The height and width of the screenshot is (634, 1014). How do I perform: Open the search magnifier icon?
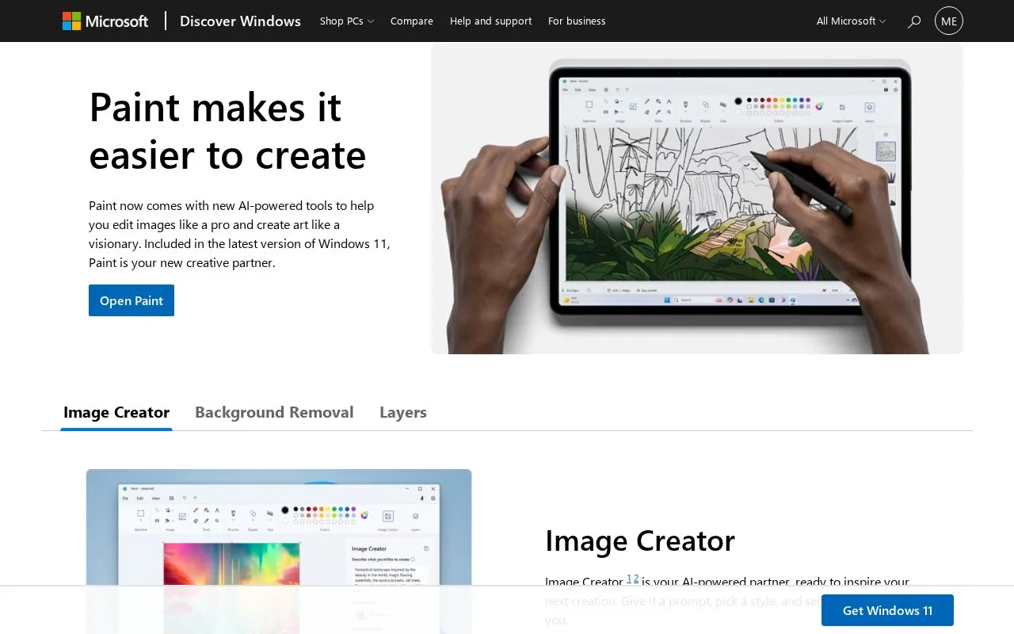(914, 21)
